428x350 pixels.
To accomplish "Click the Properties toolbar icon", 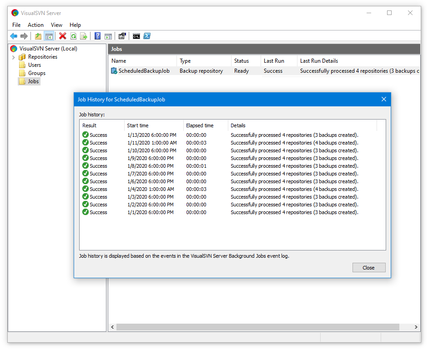I will pos(122,36).
